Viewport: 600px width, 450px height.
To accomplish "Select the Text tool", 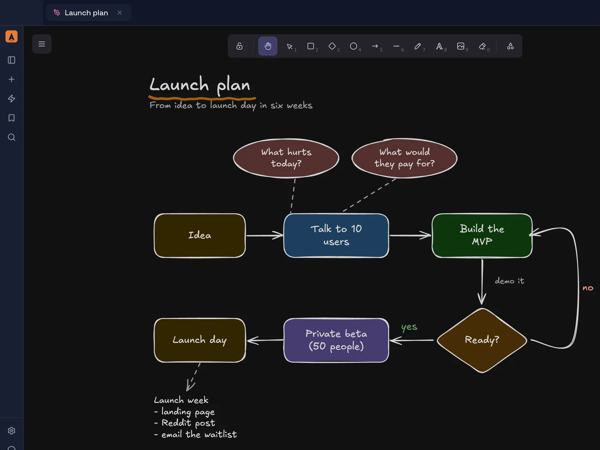I will click(440, 46).
